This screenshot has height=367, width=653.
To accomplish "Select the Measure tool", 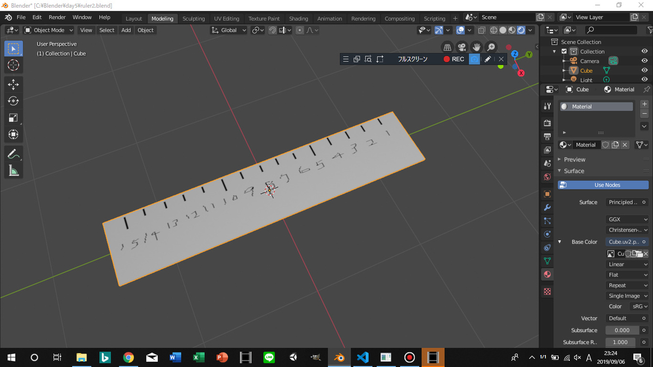I will pos(14,171).
